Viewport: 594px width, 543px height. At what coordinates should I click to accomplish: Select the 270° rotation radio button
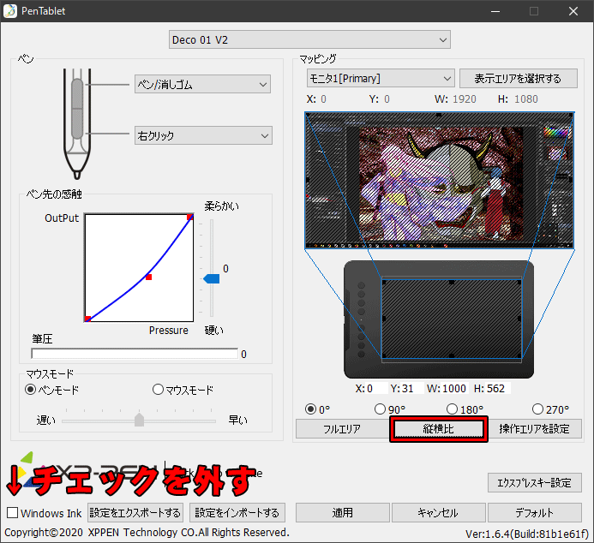(537, 409)
